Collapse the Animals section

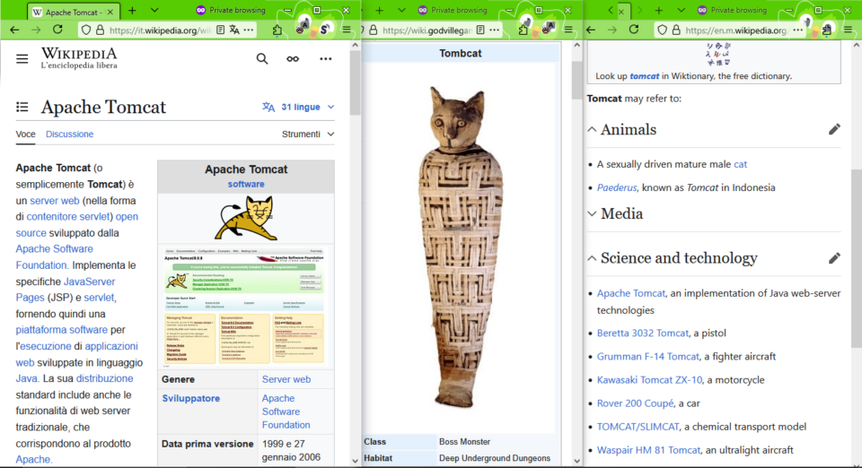click(x=592, y=129)
